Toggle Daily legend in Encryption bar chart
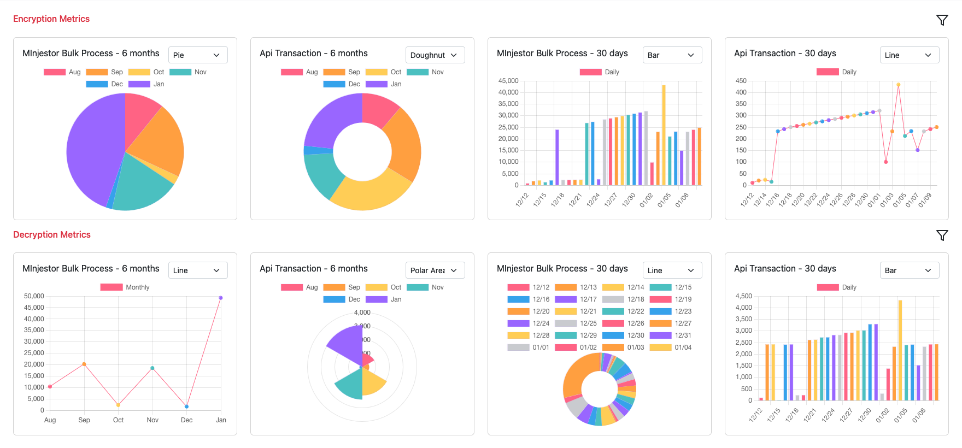The width and height of the screenshot is (962, 448). tap(600, 72)
